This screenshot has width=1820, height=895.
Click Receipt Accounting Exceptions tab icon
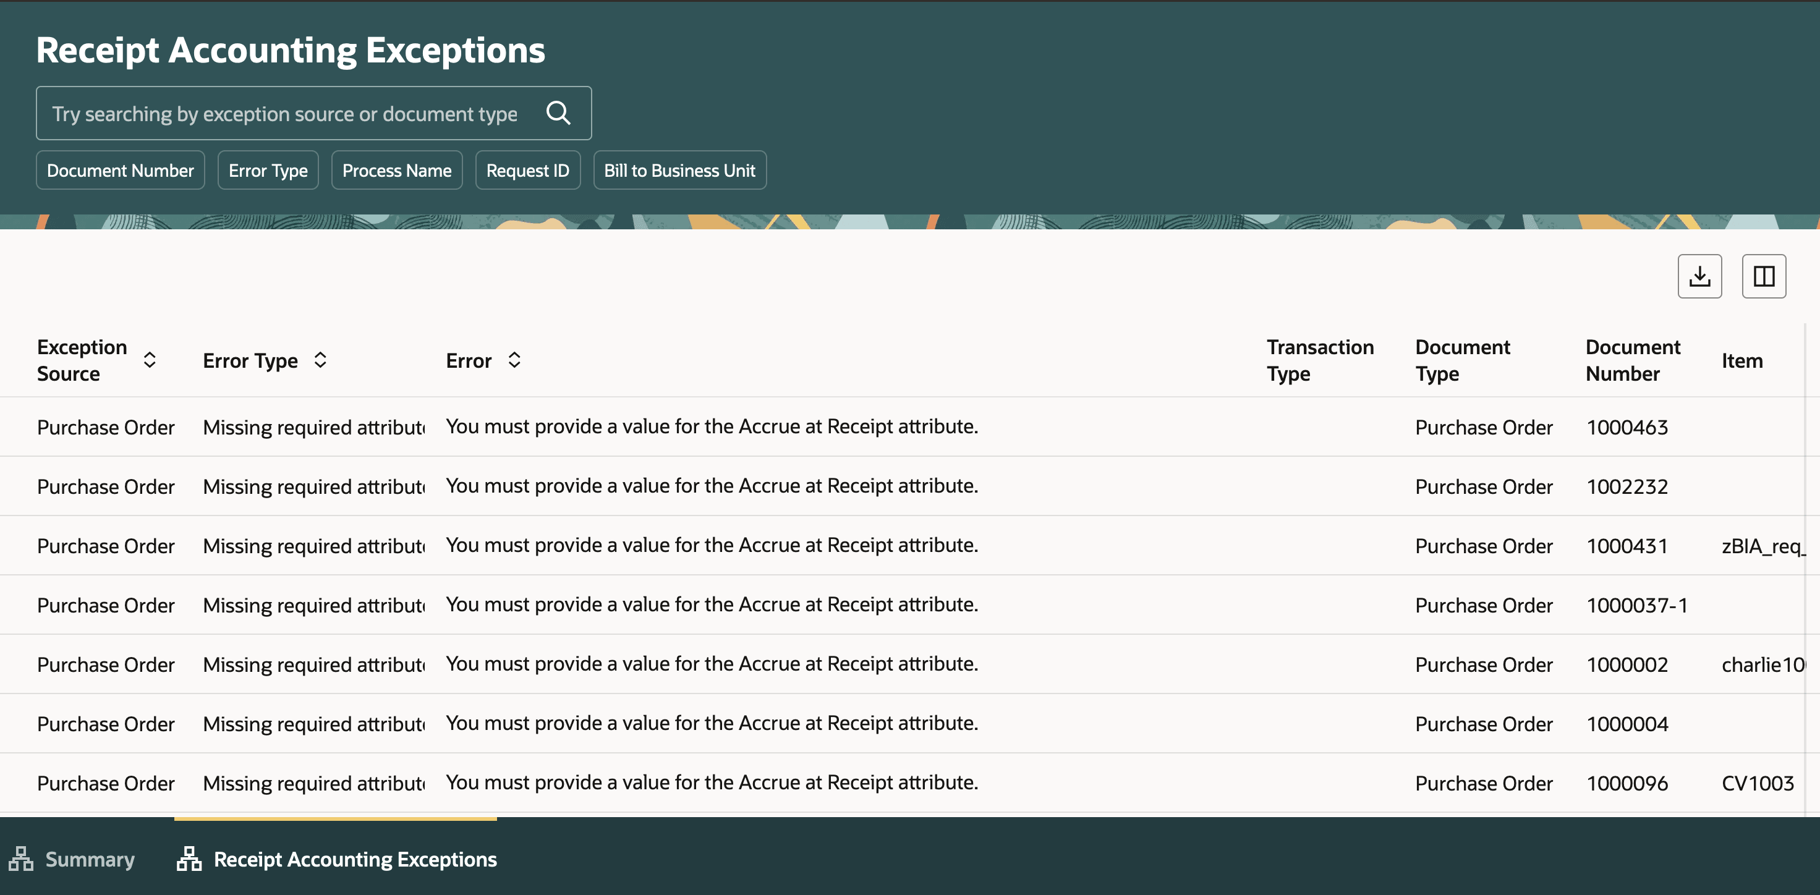[x=189, y=859]
